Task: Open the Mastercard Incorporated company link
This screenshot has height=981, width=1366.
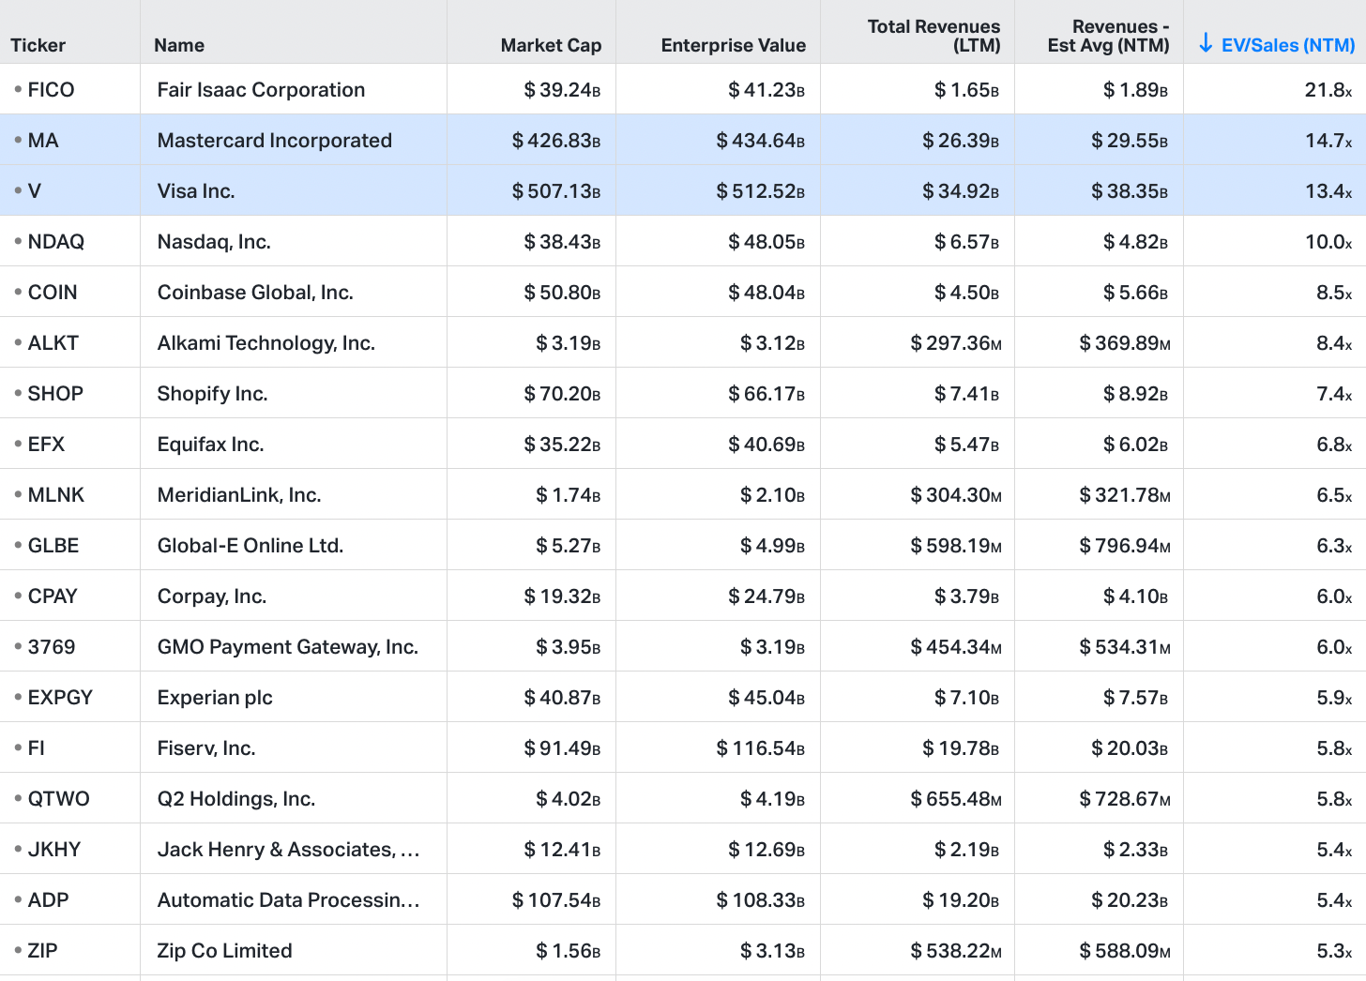Action: [x=275, y=141]
